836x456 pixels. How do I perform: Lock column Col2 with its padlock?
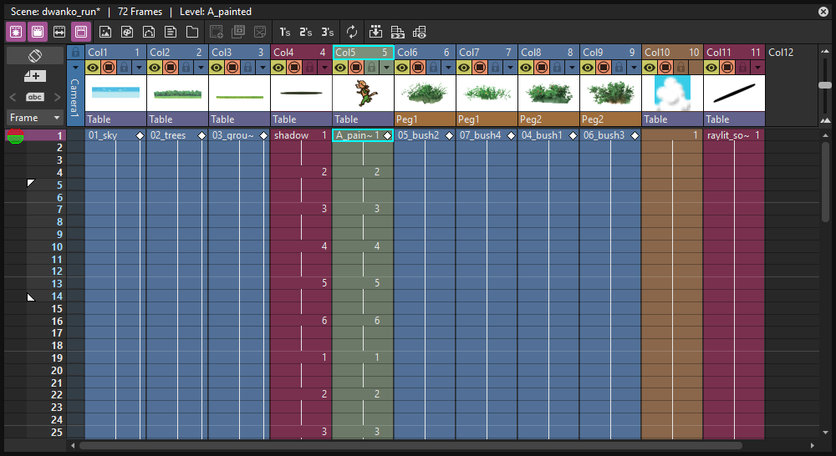click(186, 67)
